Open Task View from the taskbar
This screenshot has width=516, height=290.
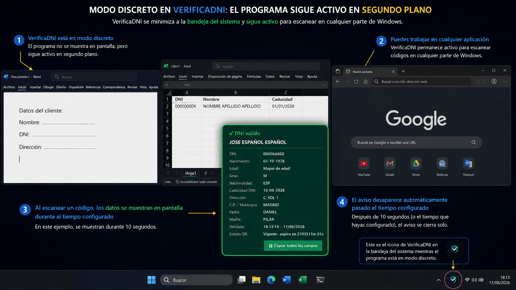pos(242,280)
